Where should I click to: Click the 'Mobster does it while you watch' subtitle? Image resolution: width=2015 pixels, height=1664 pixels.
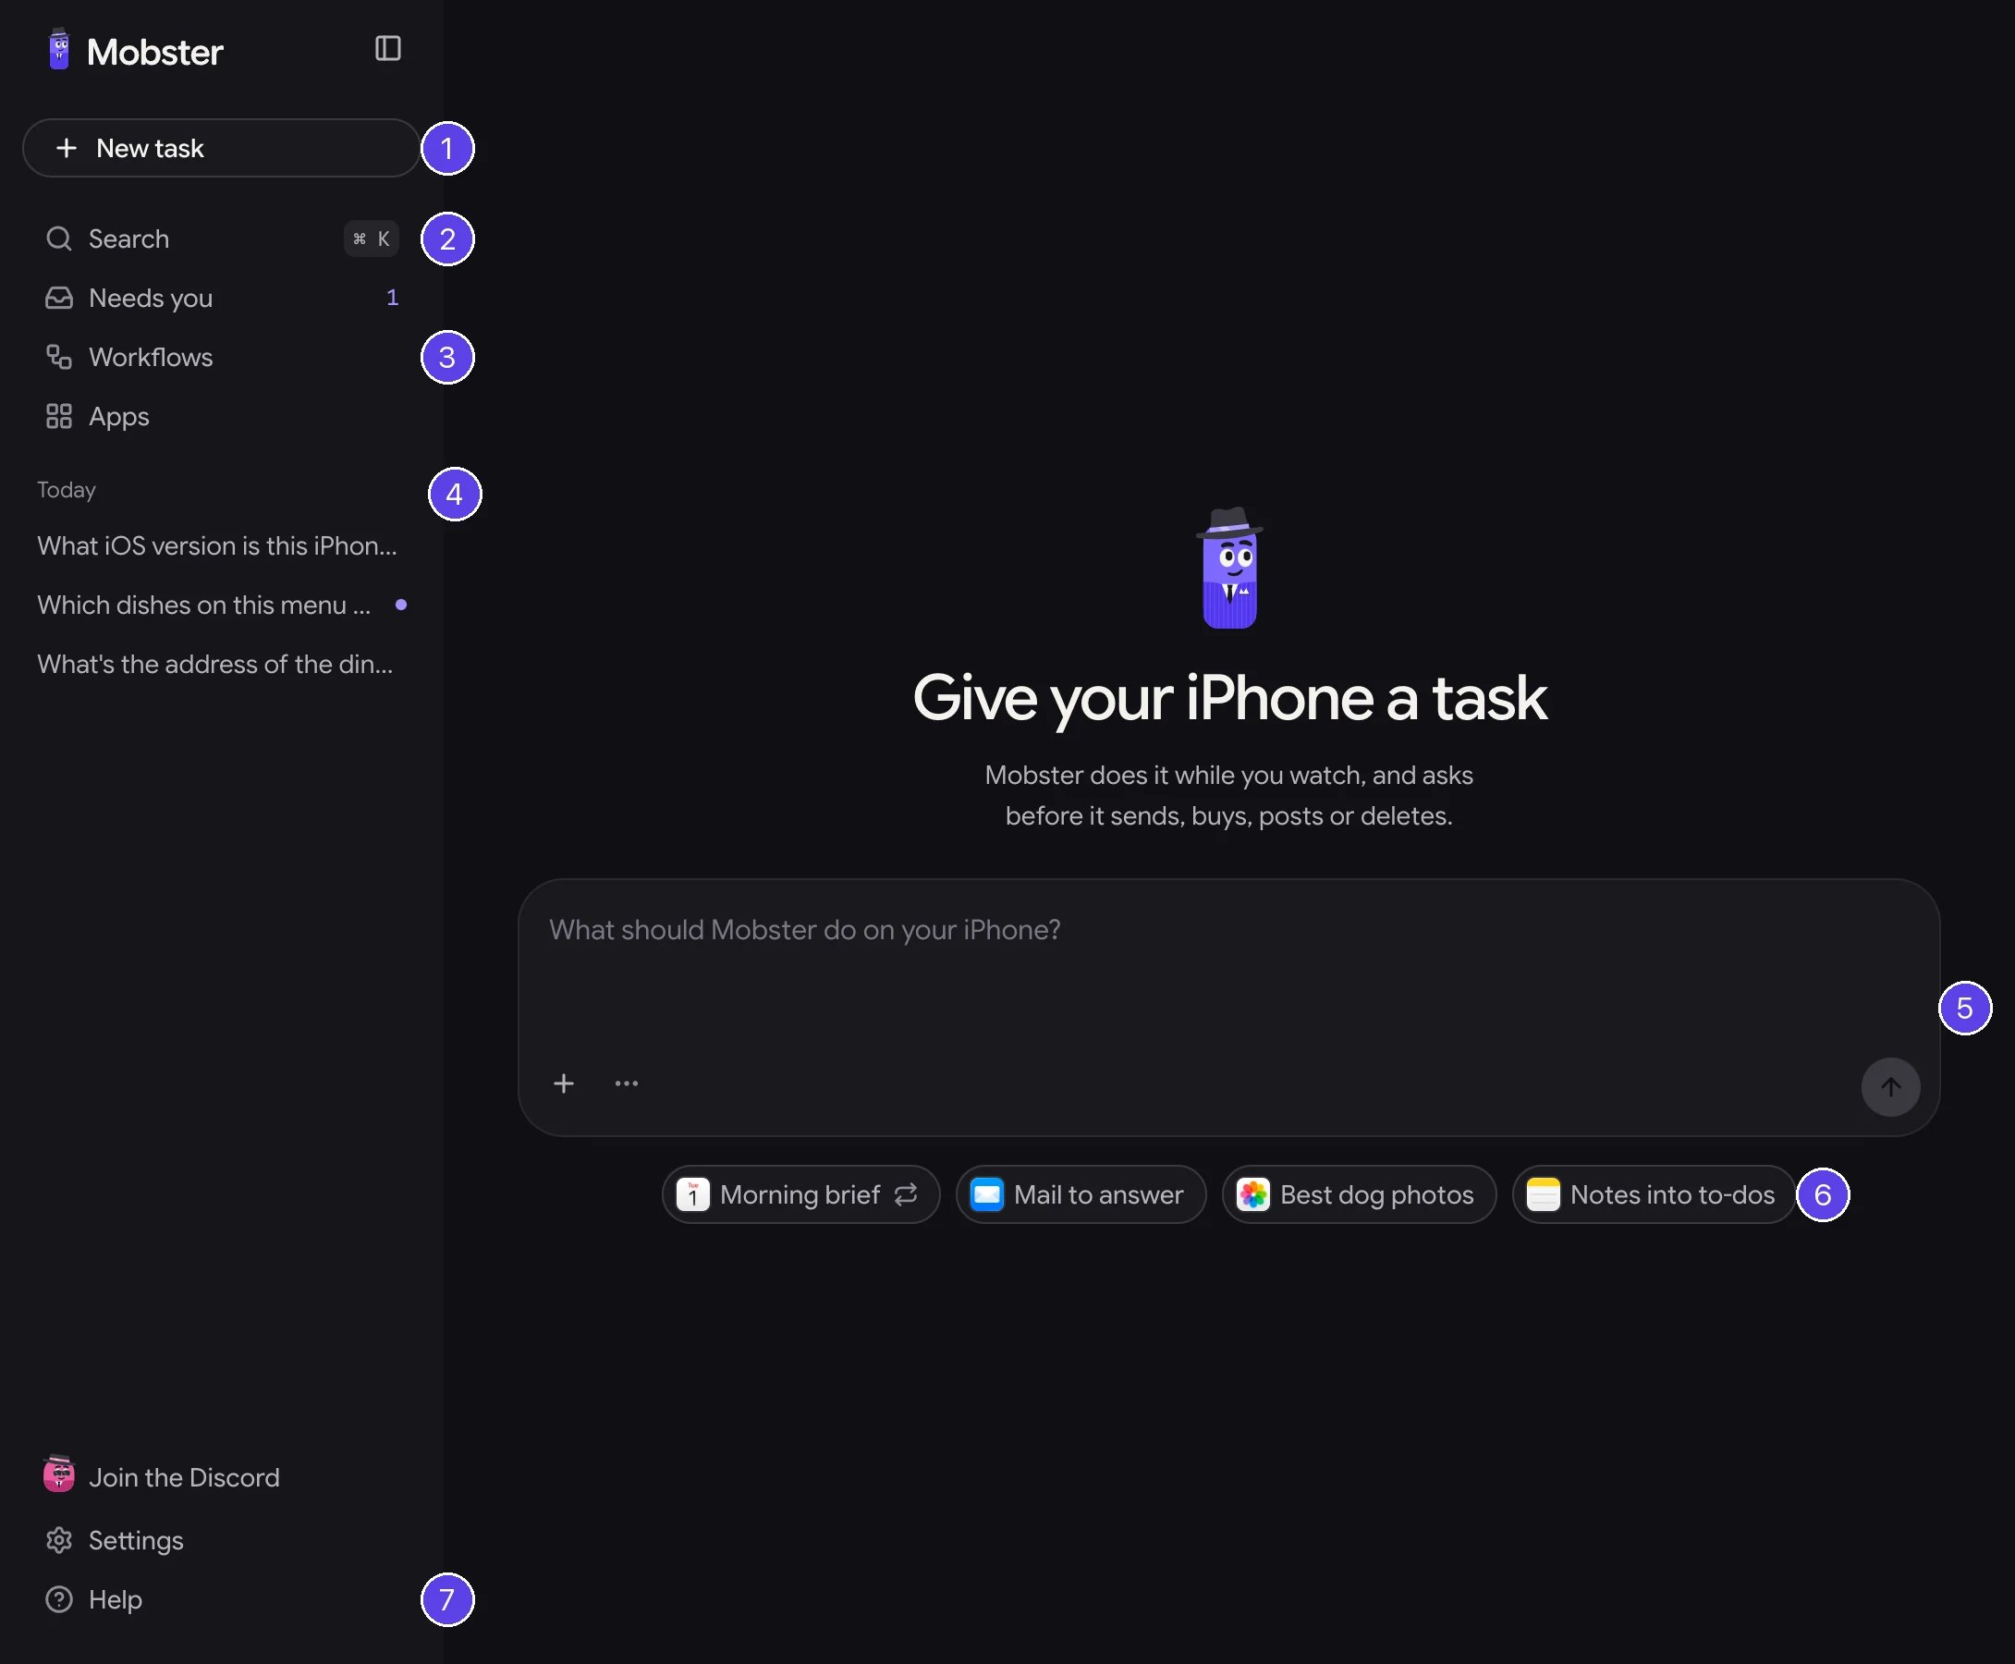click(1229, 796)
